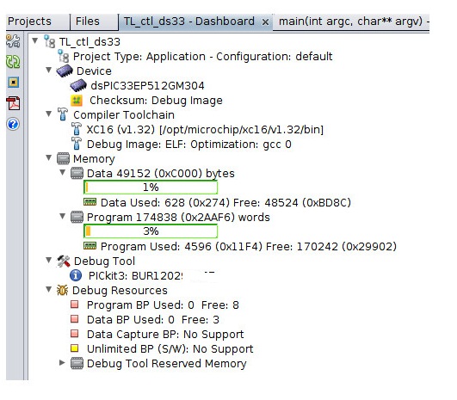This screenshot has width=457, height=400.
Task: Select Program BP Used: 0 Free: 8
Action: tap(163, 305)
